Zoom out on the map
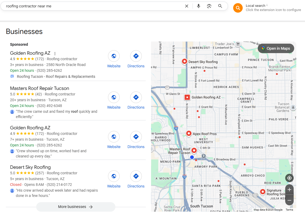This screenshot has width=305, height=214. 289,200
